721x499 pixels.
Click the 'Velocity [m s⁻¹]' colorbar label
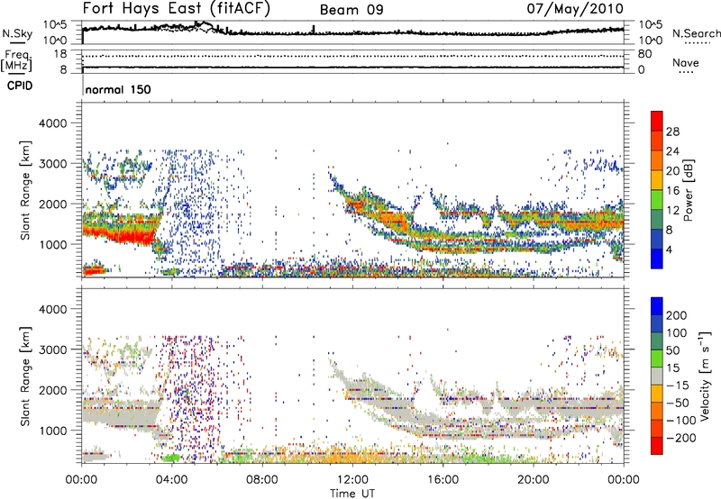pos(705,376)
